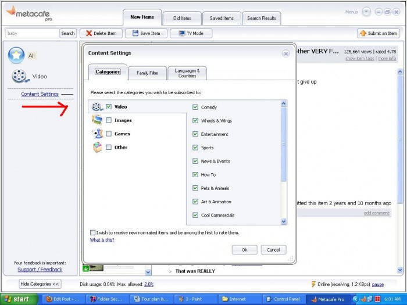The image size is (407, 305).
Task: Select the All star icon in sidebar
Action: click(x=16, y=55)
